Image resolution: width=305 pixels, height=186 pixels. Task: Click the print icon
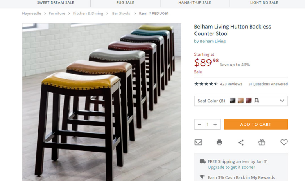click(219, 142)
